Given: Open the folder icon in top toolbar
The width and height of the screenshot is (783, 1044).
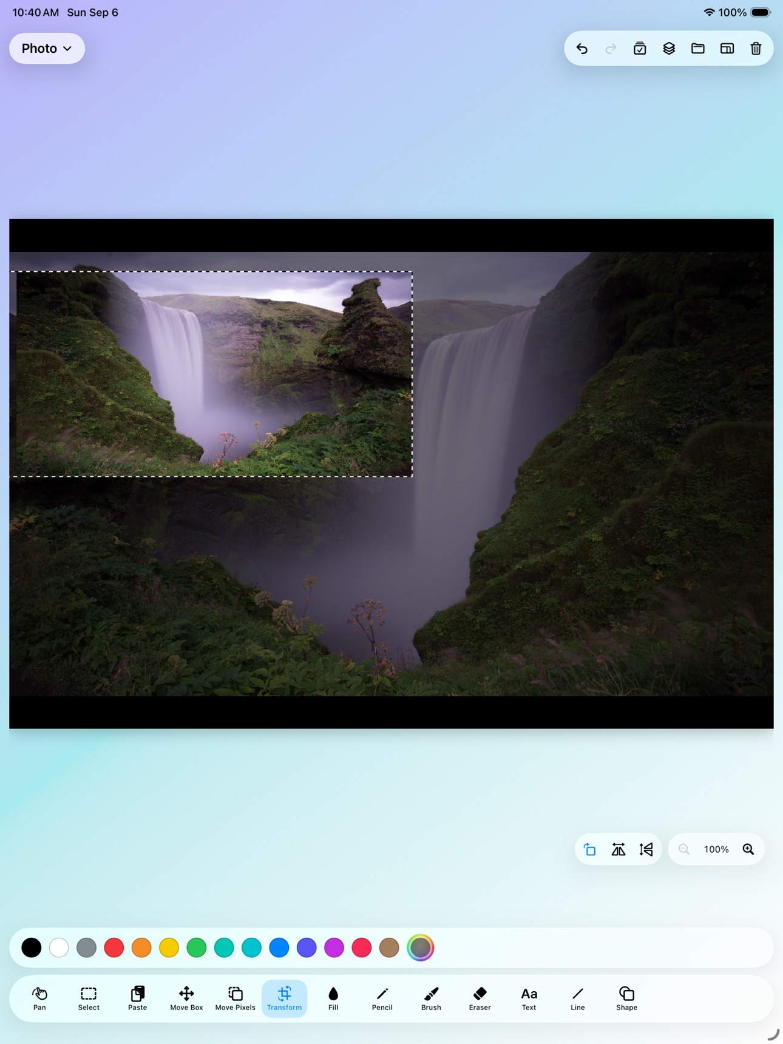Looking at the screenshot, I should 698,49.
